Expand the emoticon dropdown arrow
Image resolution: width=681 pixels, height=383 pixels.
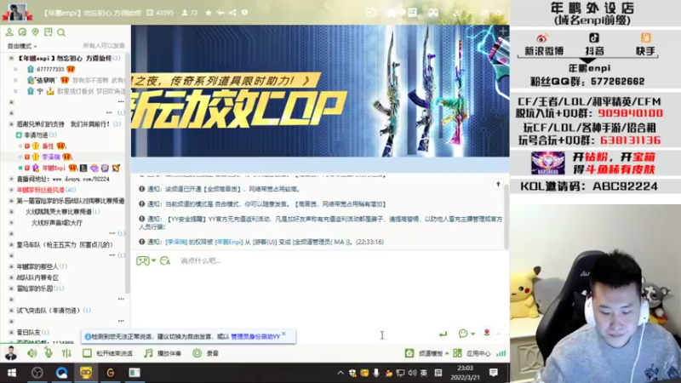point(154,260)
